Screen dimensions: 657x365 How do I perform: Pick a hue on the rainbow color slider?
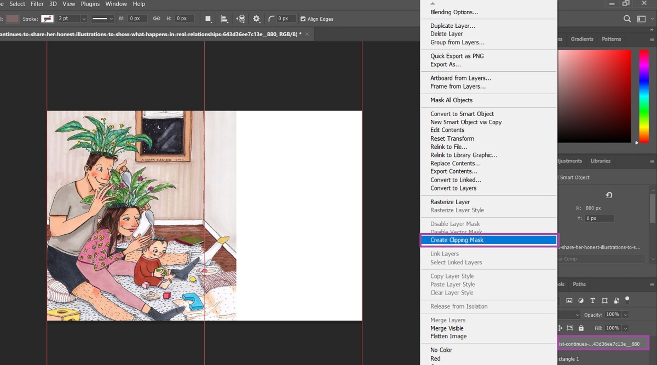[x=644, y=96]
